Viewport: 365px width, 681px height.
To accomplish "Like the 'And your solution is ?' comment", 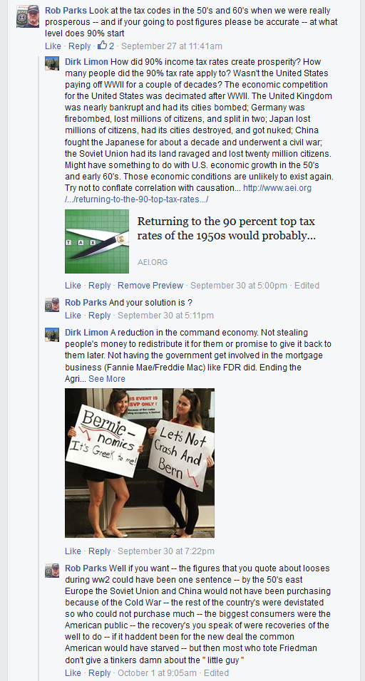I will (x=73, y=316).
